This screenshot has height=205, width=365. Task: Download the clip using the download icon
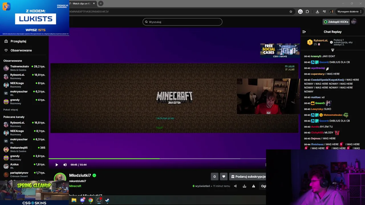coord(244,186)
